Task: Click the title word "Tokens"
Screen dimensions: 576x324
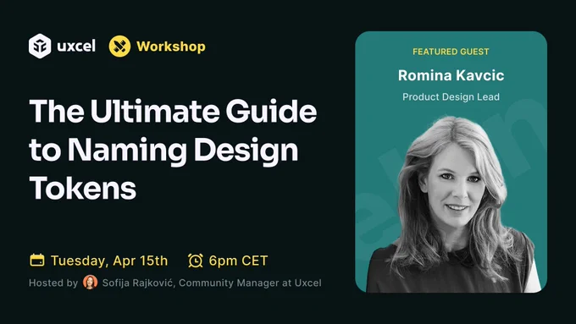Action: [x=83, y=188]
